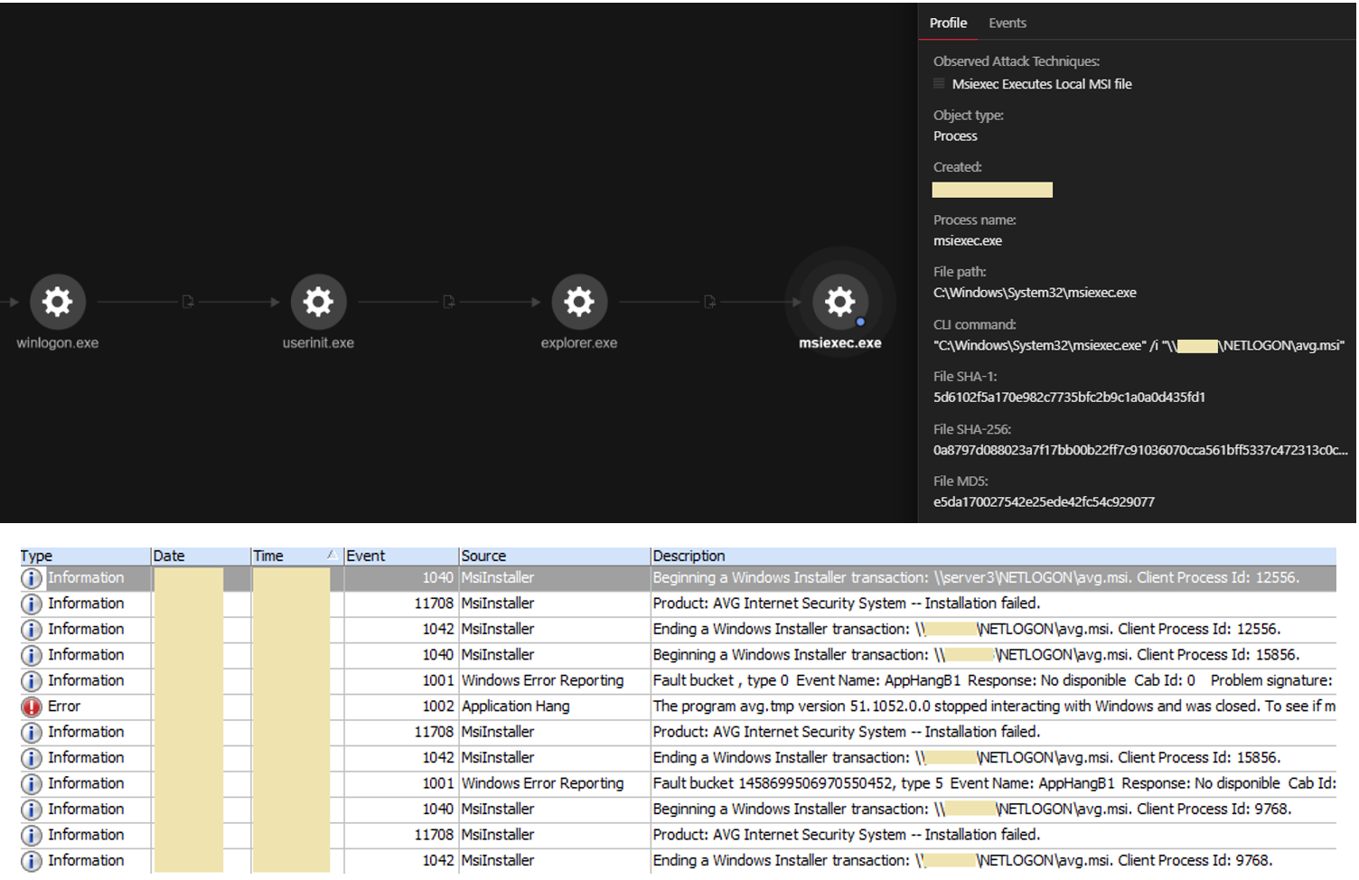Open the Profile tab
This screenshot has height=880, width=1359.
pos(948,23)
